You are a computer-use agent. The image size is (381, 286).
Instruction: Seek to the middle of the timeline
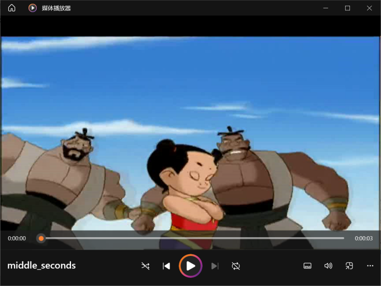[192, 238]
